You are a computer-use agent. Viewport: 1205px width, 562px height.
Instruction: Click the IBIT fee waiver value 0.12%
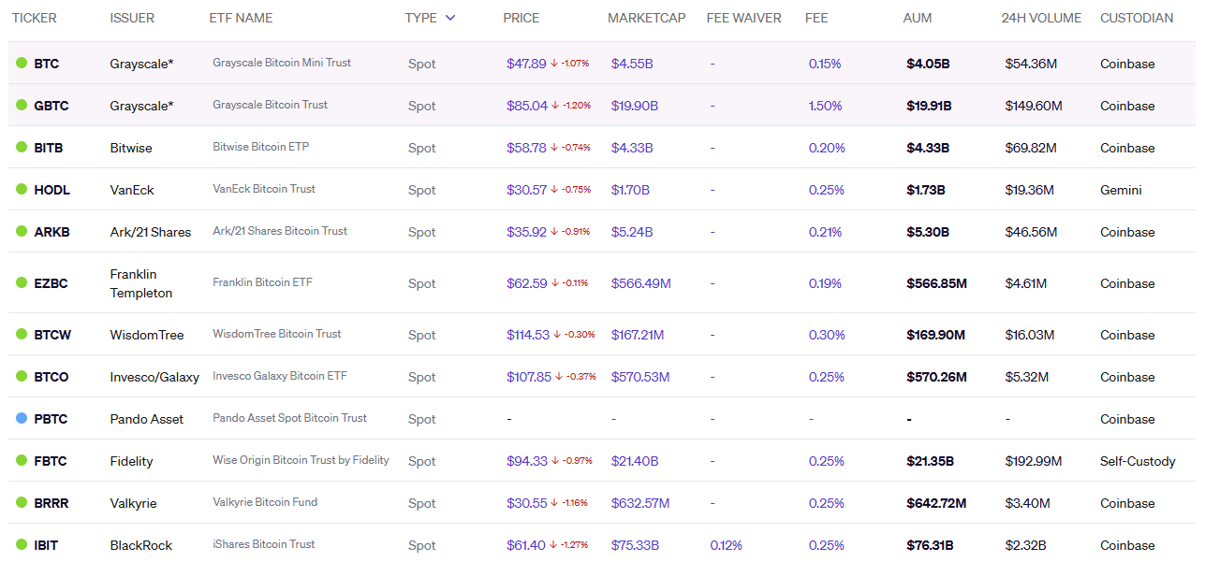727,545
